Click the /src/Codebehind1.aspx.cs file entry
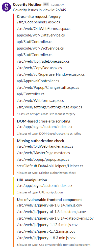Image resolution: width=104 pixels, height=249 pixels. click(38, 22)
